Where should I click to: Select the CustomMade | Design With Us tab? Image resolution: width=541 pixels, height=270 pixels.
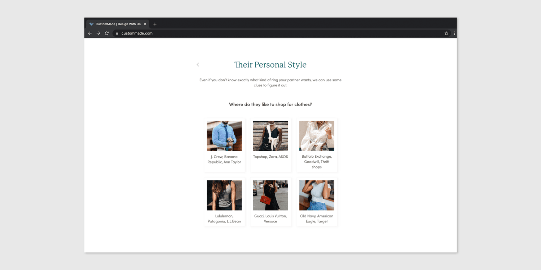pyautogui.click(x=118, y=24)
